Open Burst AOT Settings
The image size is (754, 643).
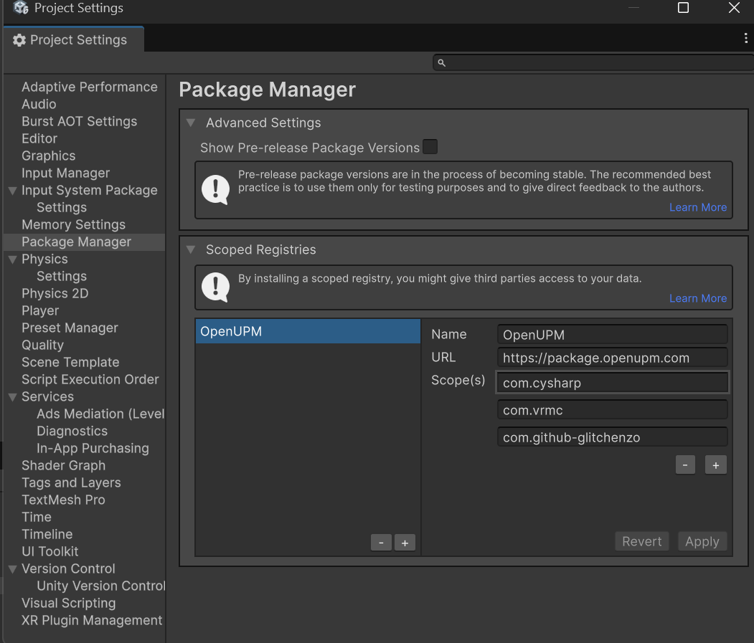(80, 122)
